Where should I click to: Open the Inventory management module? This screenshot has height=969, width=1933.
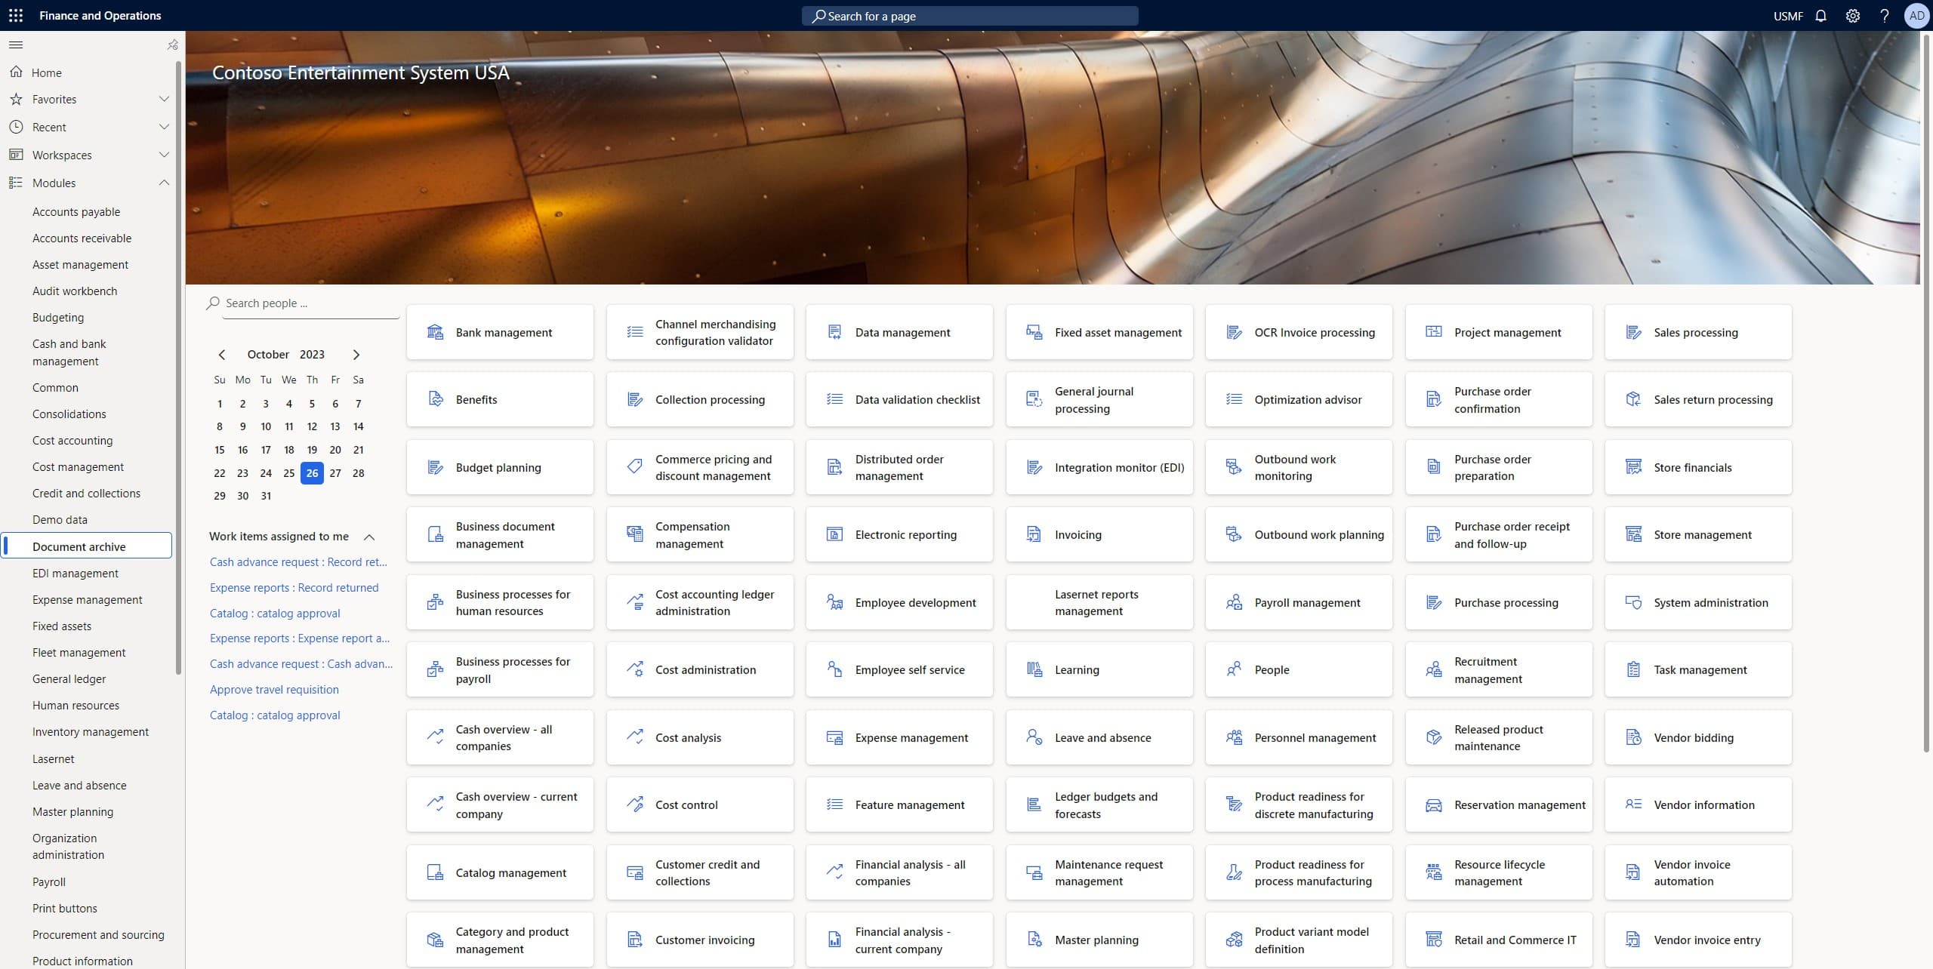click(x=91, y=732)
